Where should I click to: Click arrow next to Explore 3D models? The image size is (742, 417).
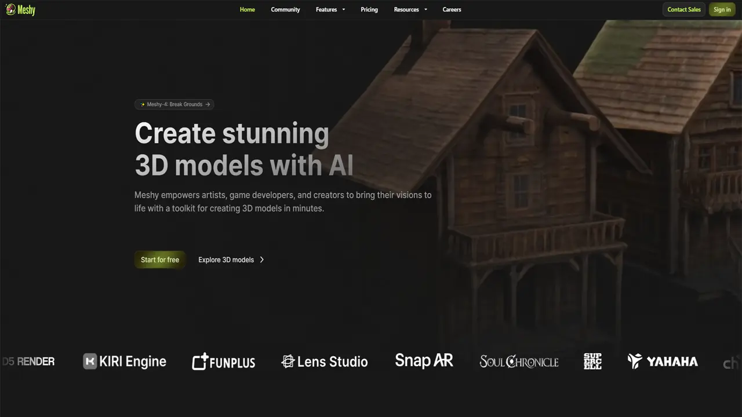pyautogui.click(x=262, y=259)
